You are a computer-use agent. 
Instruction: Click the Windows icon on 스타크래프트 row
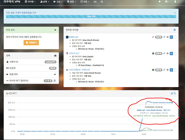coord(153,70)
